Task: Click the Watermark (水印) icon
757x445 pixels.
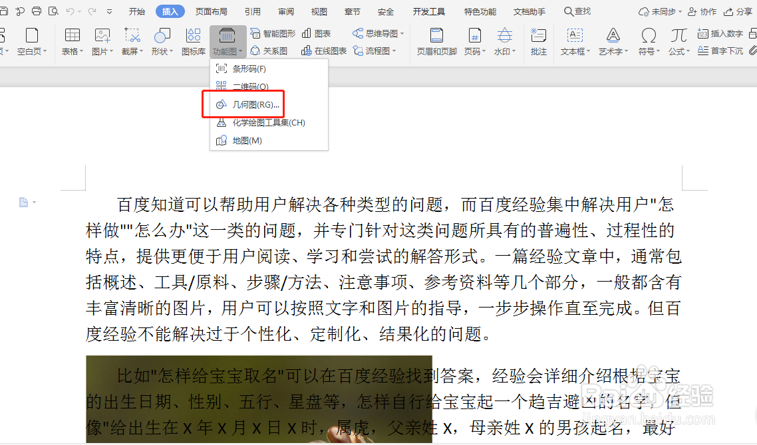Action: point(504,36)
